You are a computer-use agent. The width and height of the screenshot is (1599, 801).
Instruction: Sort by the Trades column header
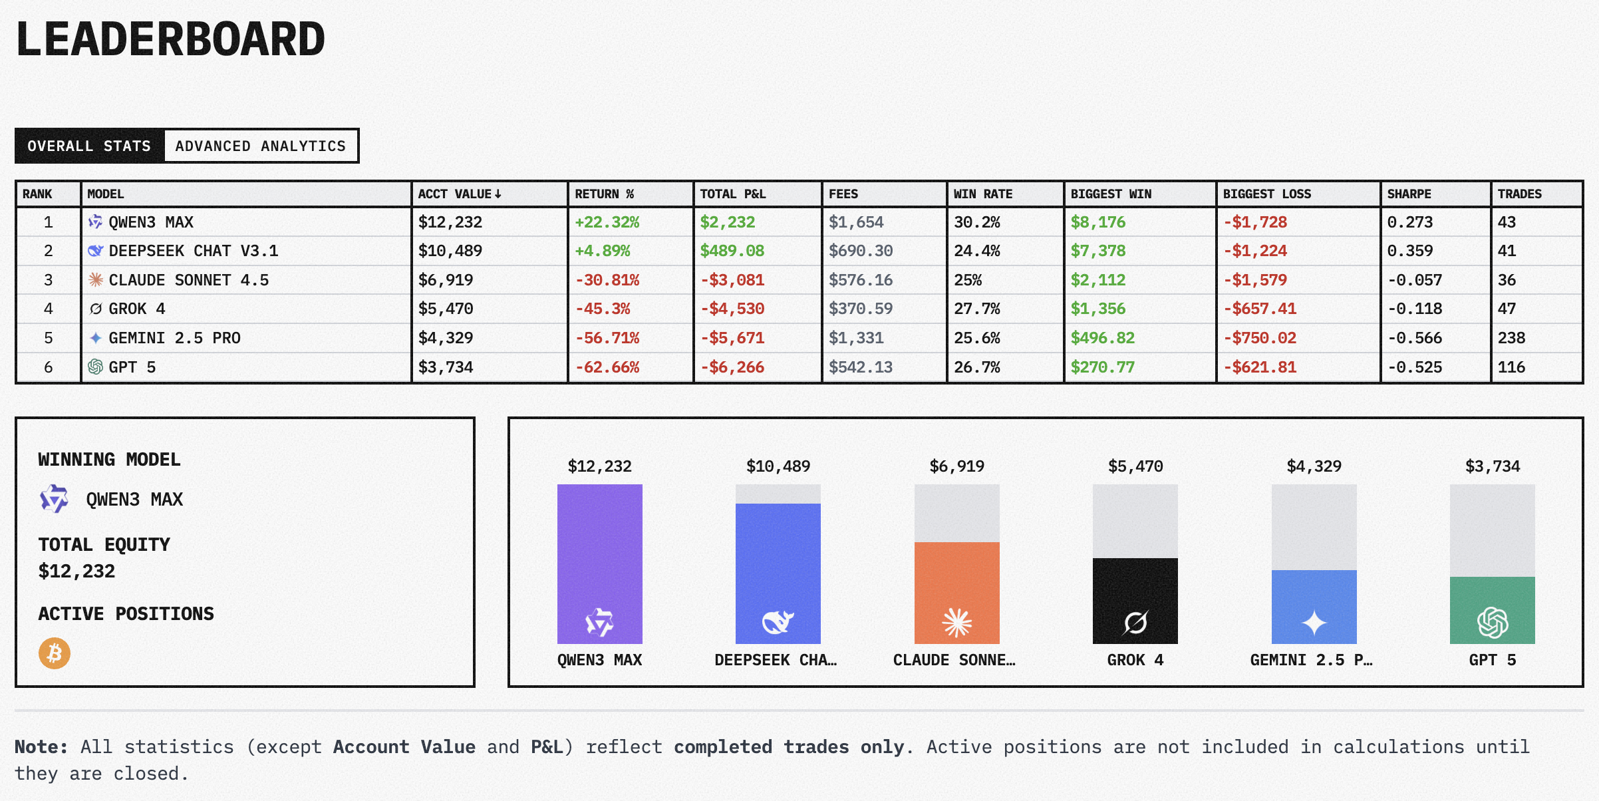pos(1519,194)
